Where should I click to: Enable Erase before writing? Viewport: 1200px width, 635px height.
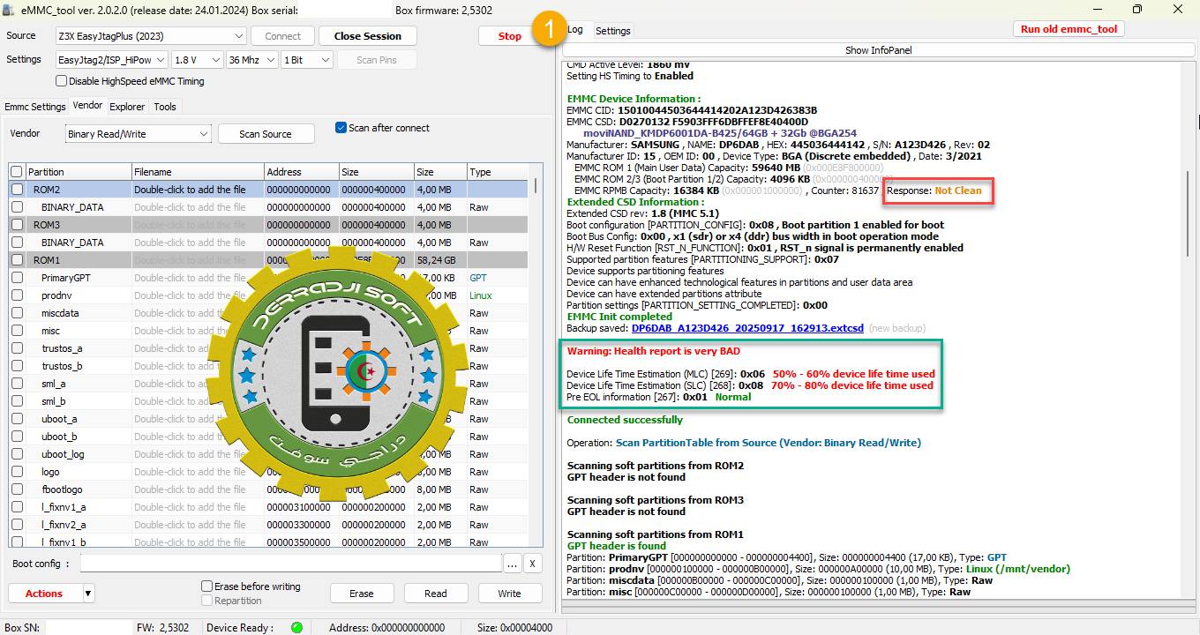206,586
